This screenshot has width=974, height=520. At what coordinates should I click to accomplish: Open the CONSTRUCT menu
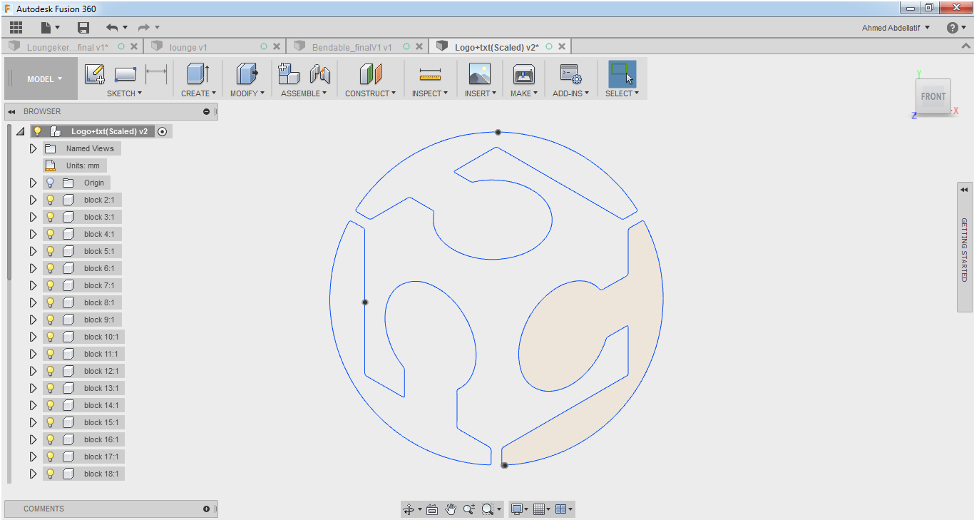click(370, 93)
